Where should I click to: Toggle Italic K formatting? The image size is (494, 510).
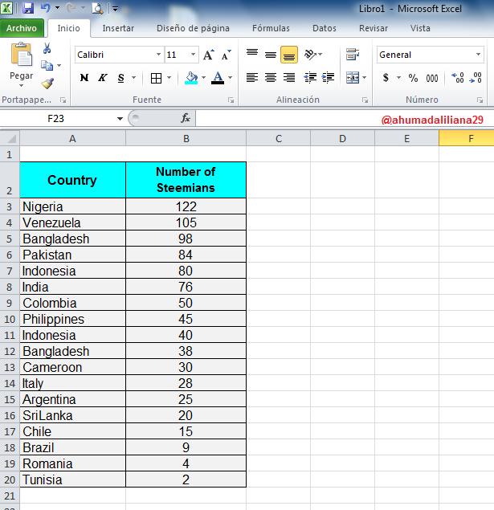tap(103, 78)
